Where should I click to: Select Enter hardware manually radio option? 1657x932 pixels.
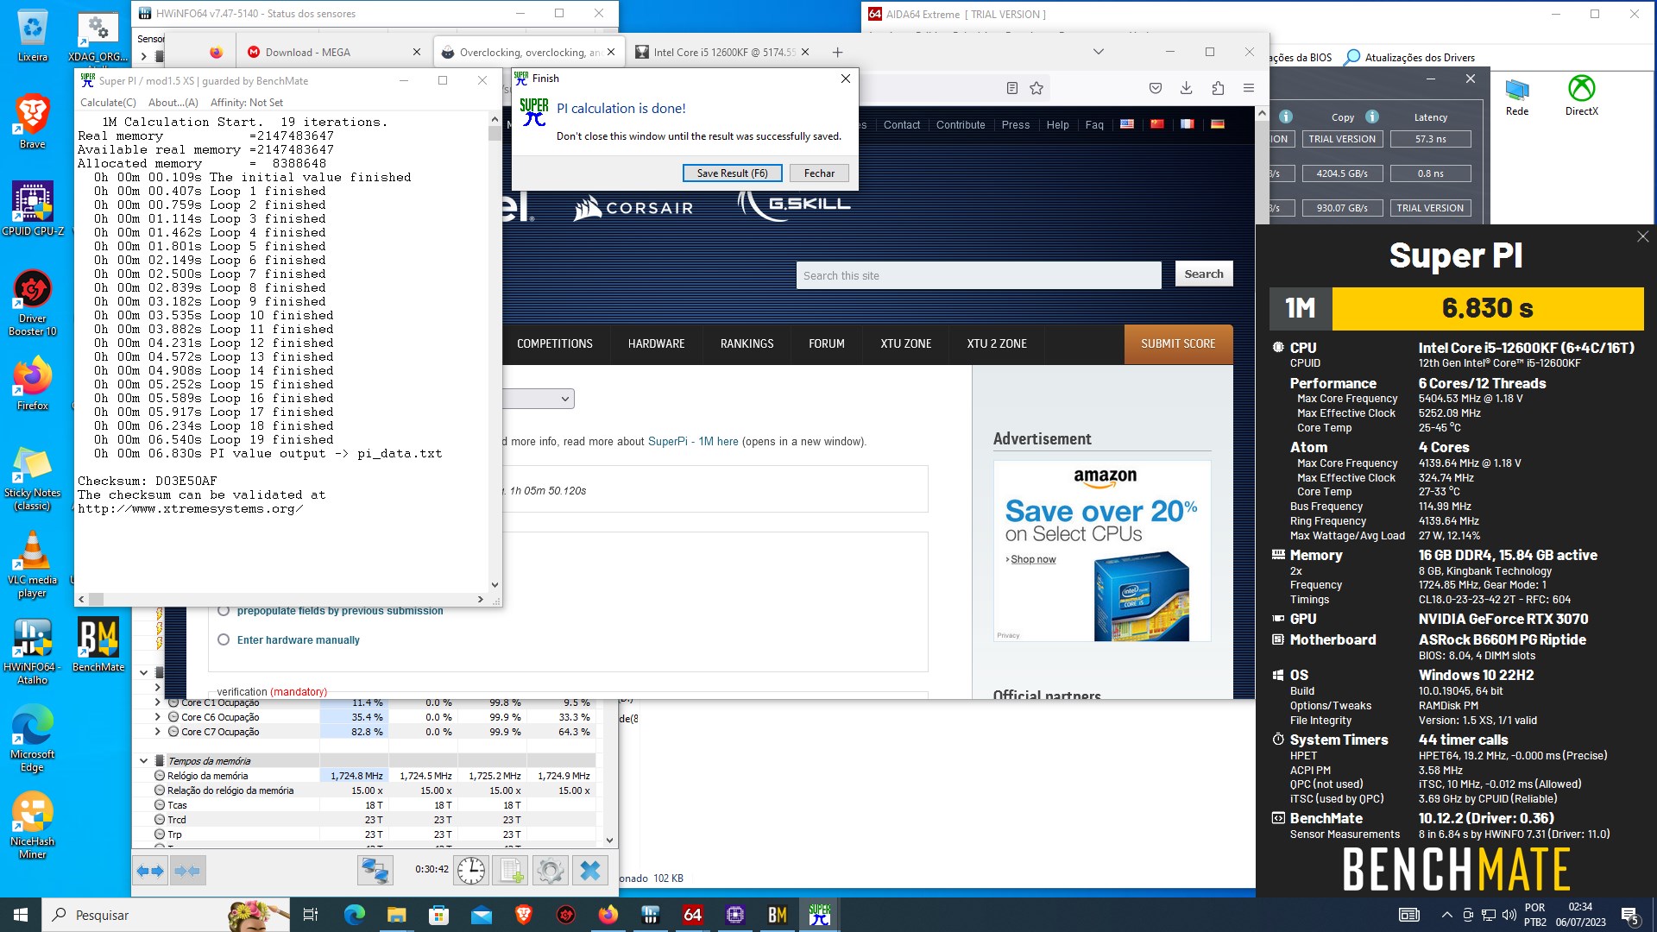224,639
